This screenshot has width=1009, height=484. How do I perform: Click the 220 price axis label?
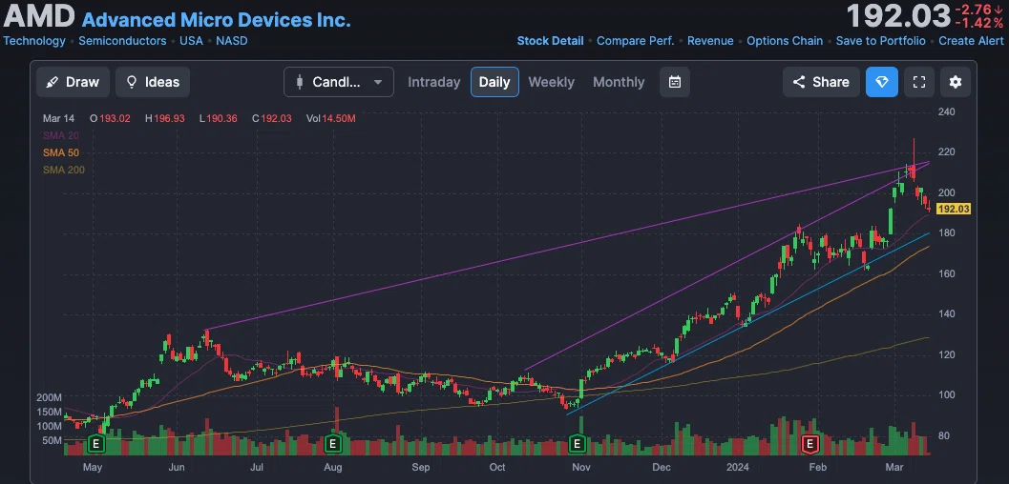(947, 152)
